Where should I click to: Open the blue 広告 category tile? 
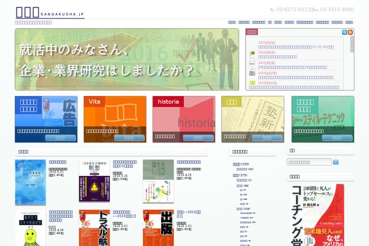click(46, 119)
